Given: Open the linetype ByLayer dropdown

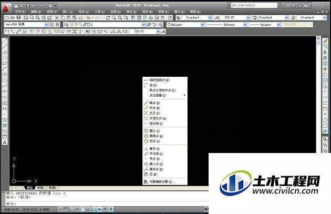Looking at the screenshot, I should [245, 25].
